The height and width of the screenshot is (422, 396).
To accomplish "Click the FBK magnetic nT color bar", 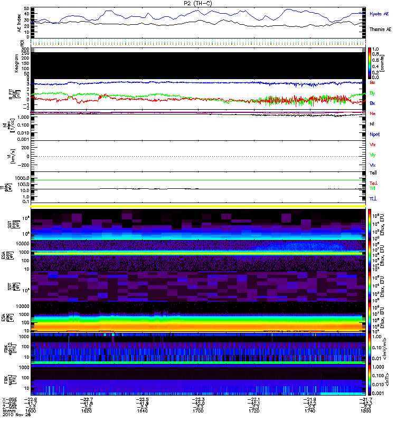I will [x=370, y=379].
